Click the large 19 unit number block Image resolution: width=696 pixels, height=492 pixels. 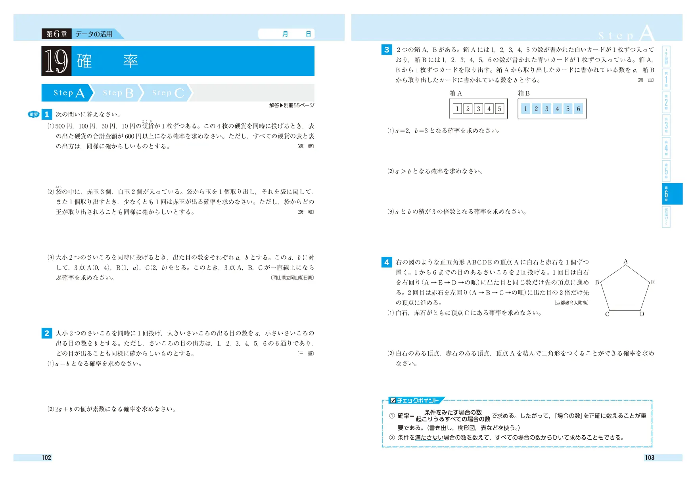[56, 61]
